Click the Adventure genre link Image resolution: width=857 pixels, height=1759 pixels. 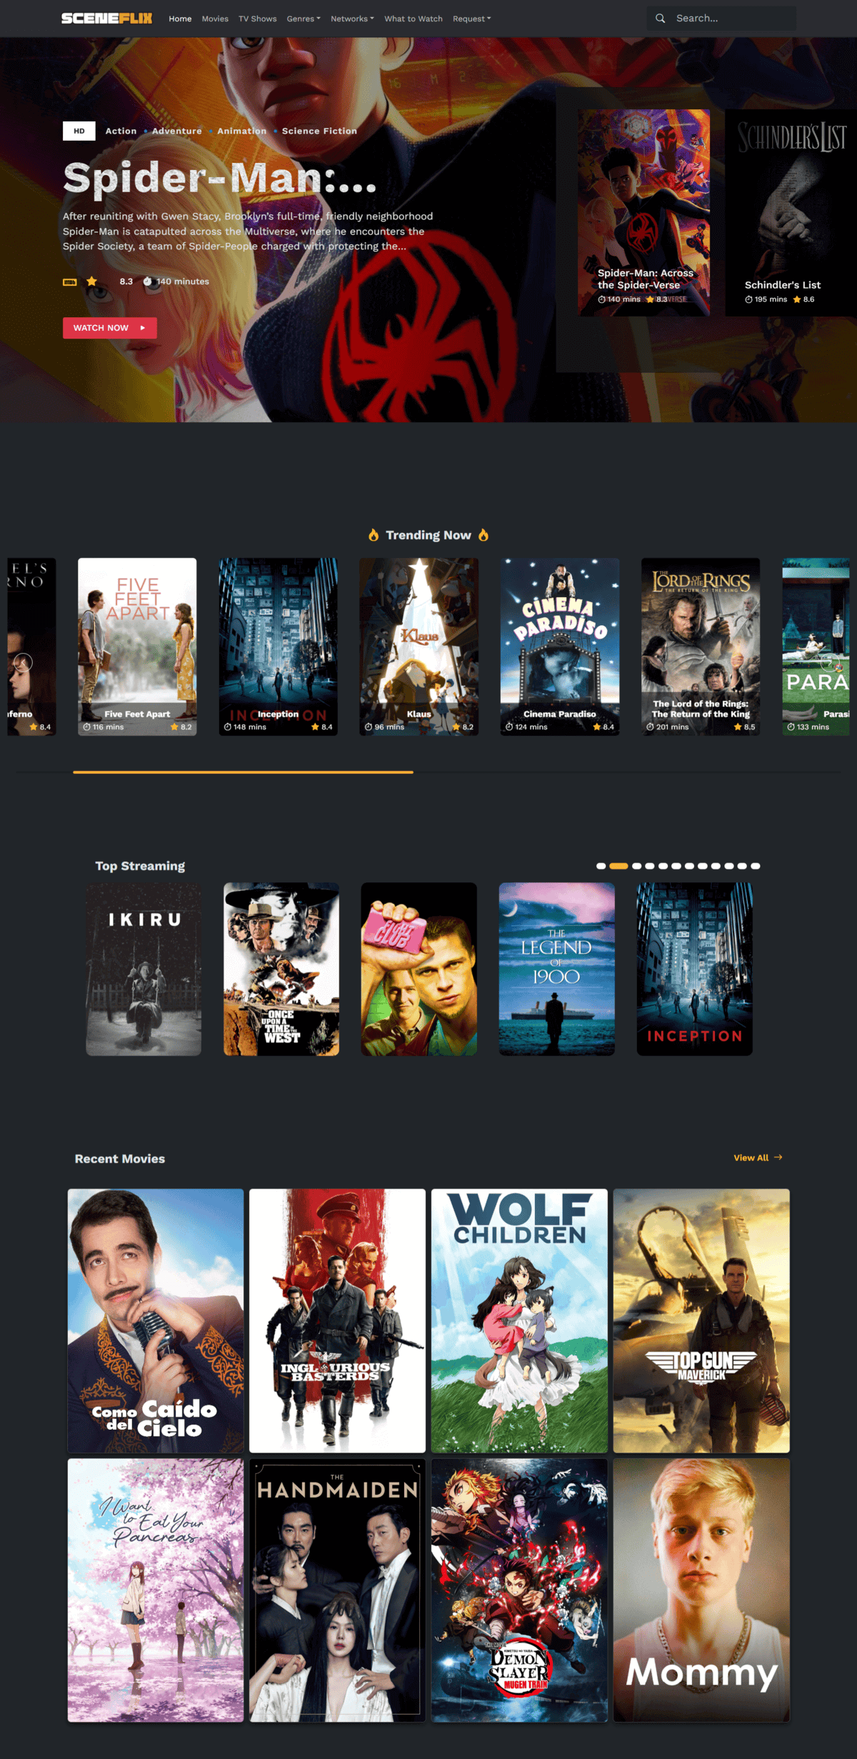coord(176,131)
